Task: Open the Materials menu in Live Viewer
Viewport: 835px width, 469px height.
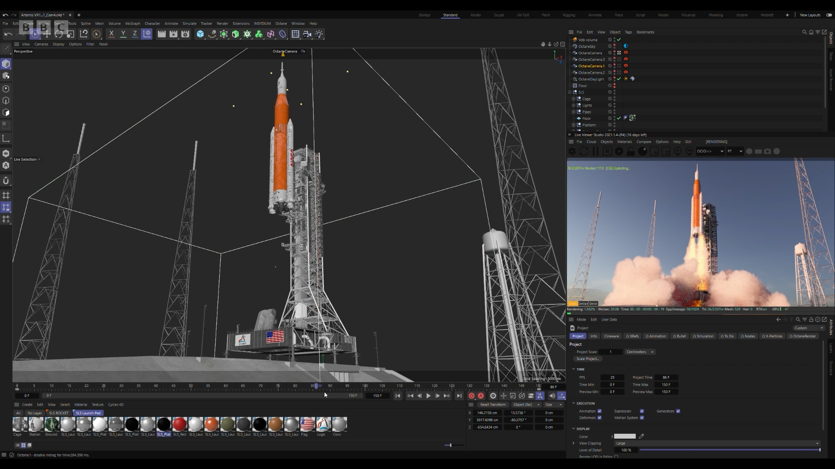Action: pyautogui.click(x=625, y=142)
